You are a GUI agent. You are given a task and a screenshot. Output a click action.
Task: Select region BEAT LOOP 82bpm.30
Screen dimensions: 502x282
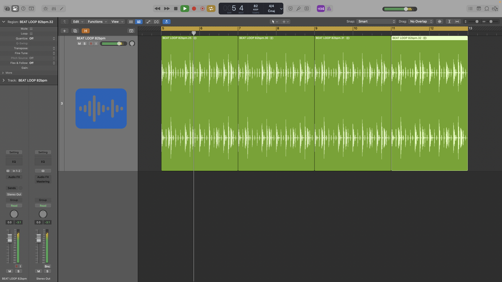(276, 103)
